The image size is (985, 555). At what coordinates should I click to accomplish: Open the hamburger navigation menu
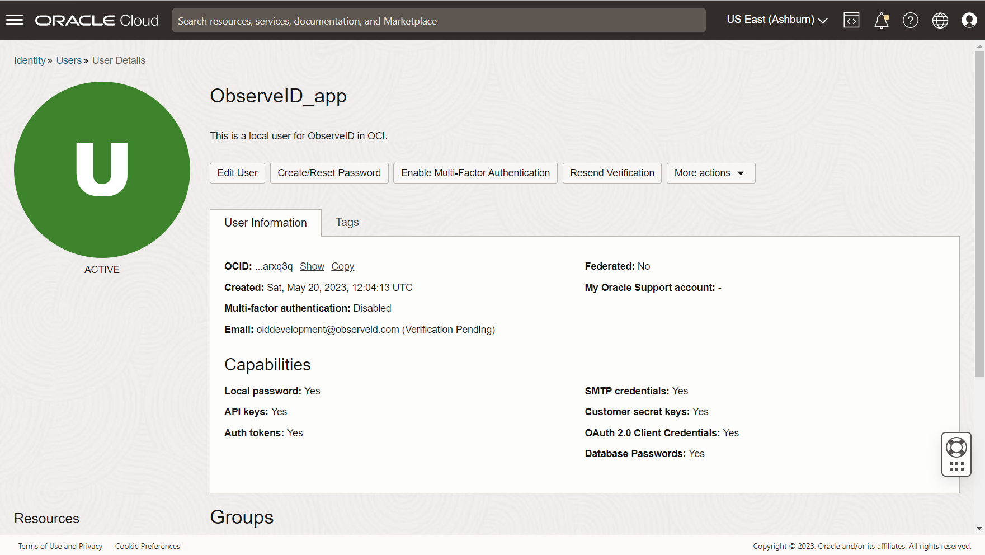pos(15,20)
